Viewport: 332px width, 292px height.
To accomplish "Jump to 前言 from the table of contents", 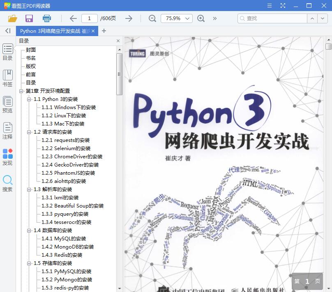I will (x=30, y=74).
